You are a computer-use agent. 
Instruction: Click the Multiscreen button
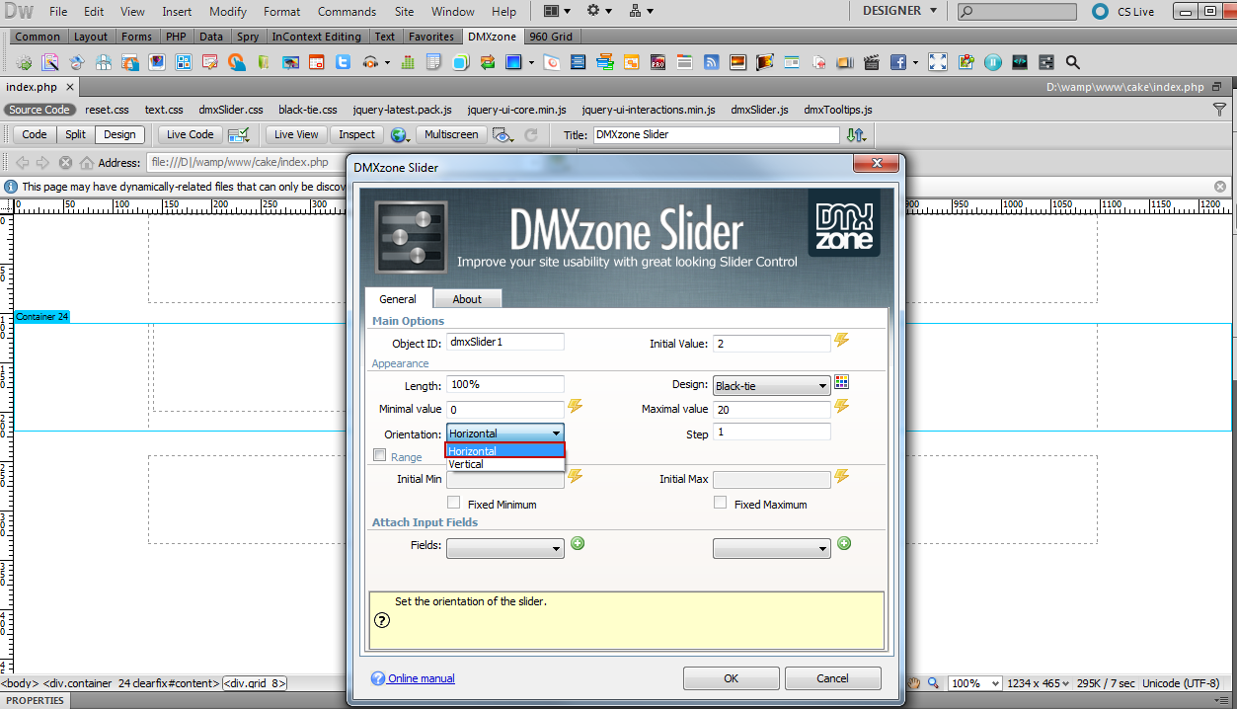(x=451, y=135)
